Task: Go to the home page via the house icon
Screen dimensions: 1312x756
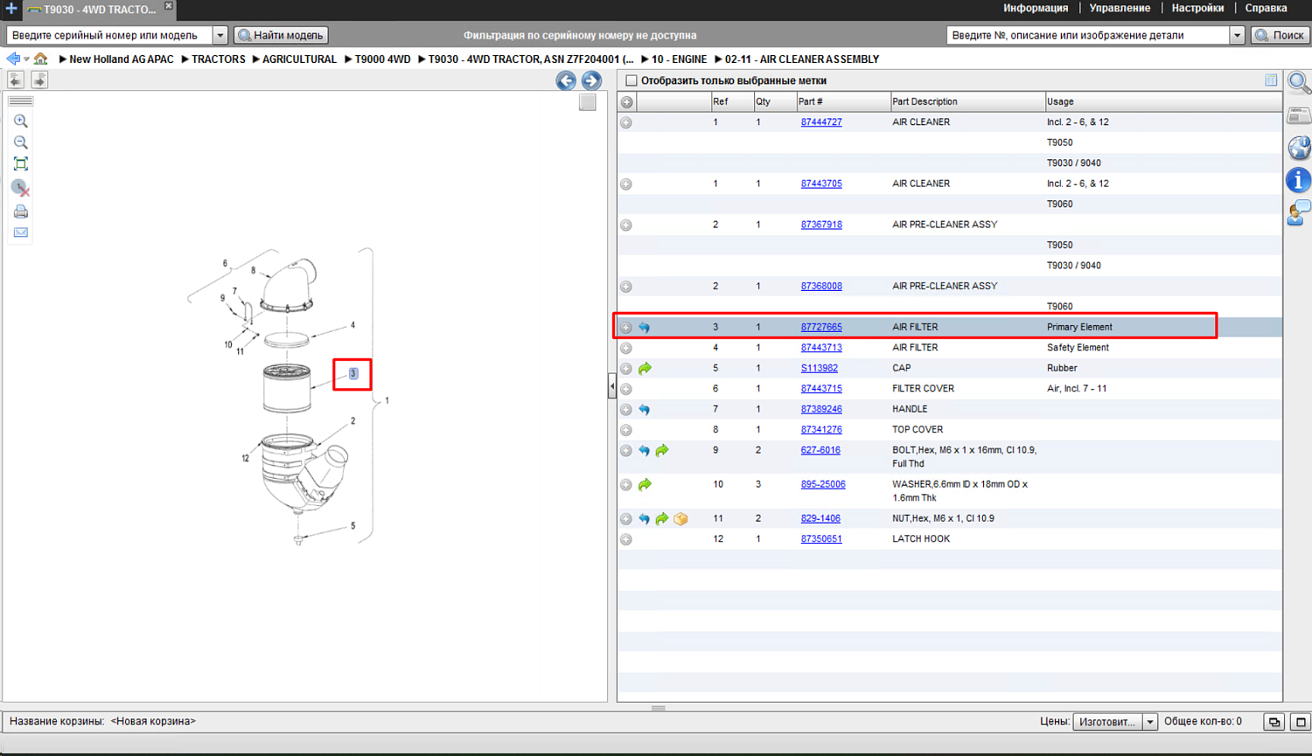Action: [x=41, y=59]
